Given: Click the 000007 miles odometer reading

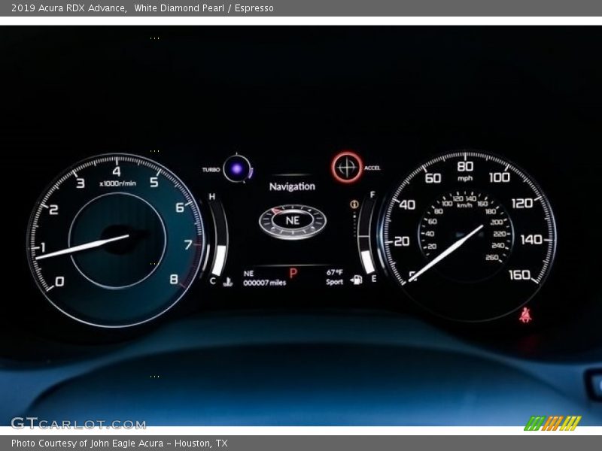Looking at the screenshot, I should pyautogui.click(x=264, y=283).
